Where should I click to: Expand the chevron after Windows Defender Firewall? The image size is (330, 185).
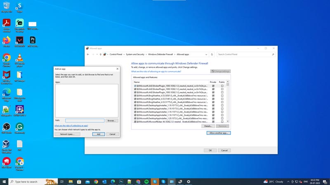174,54
